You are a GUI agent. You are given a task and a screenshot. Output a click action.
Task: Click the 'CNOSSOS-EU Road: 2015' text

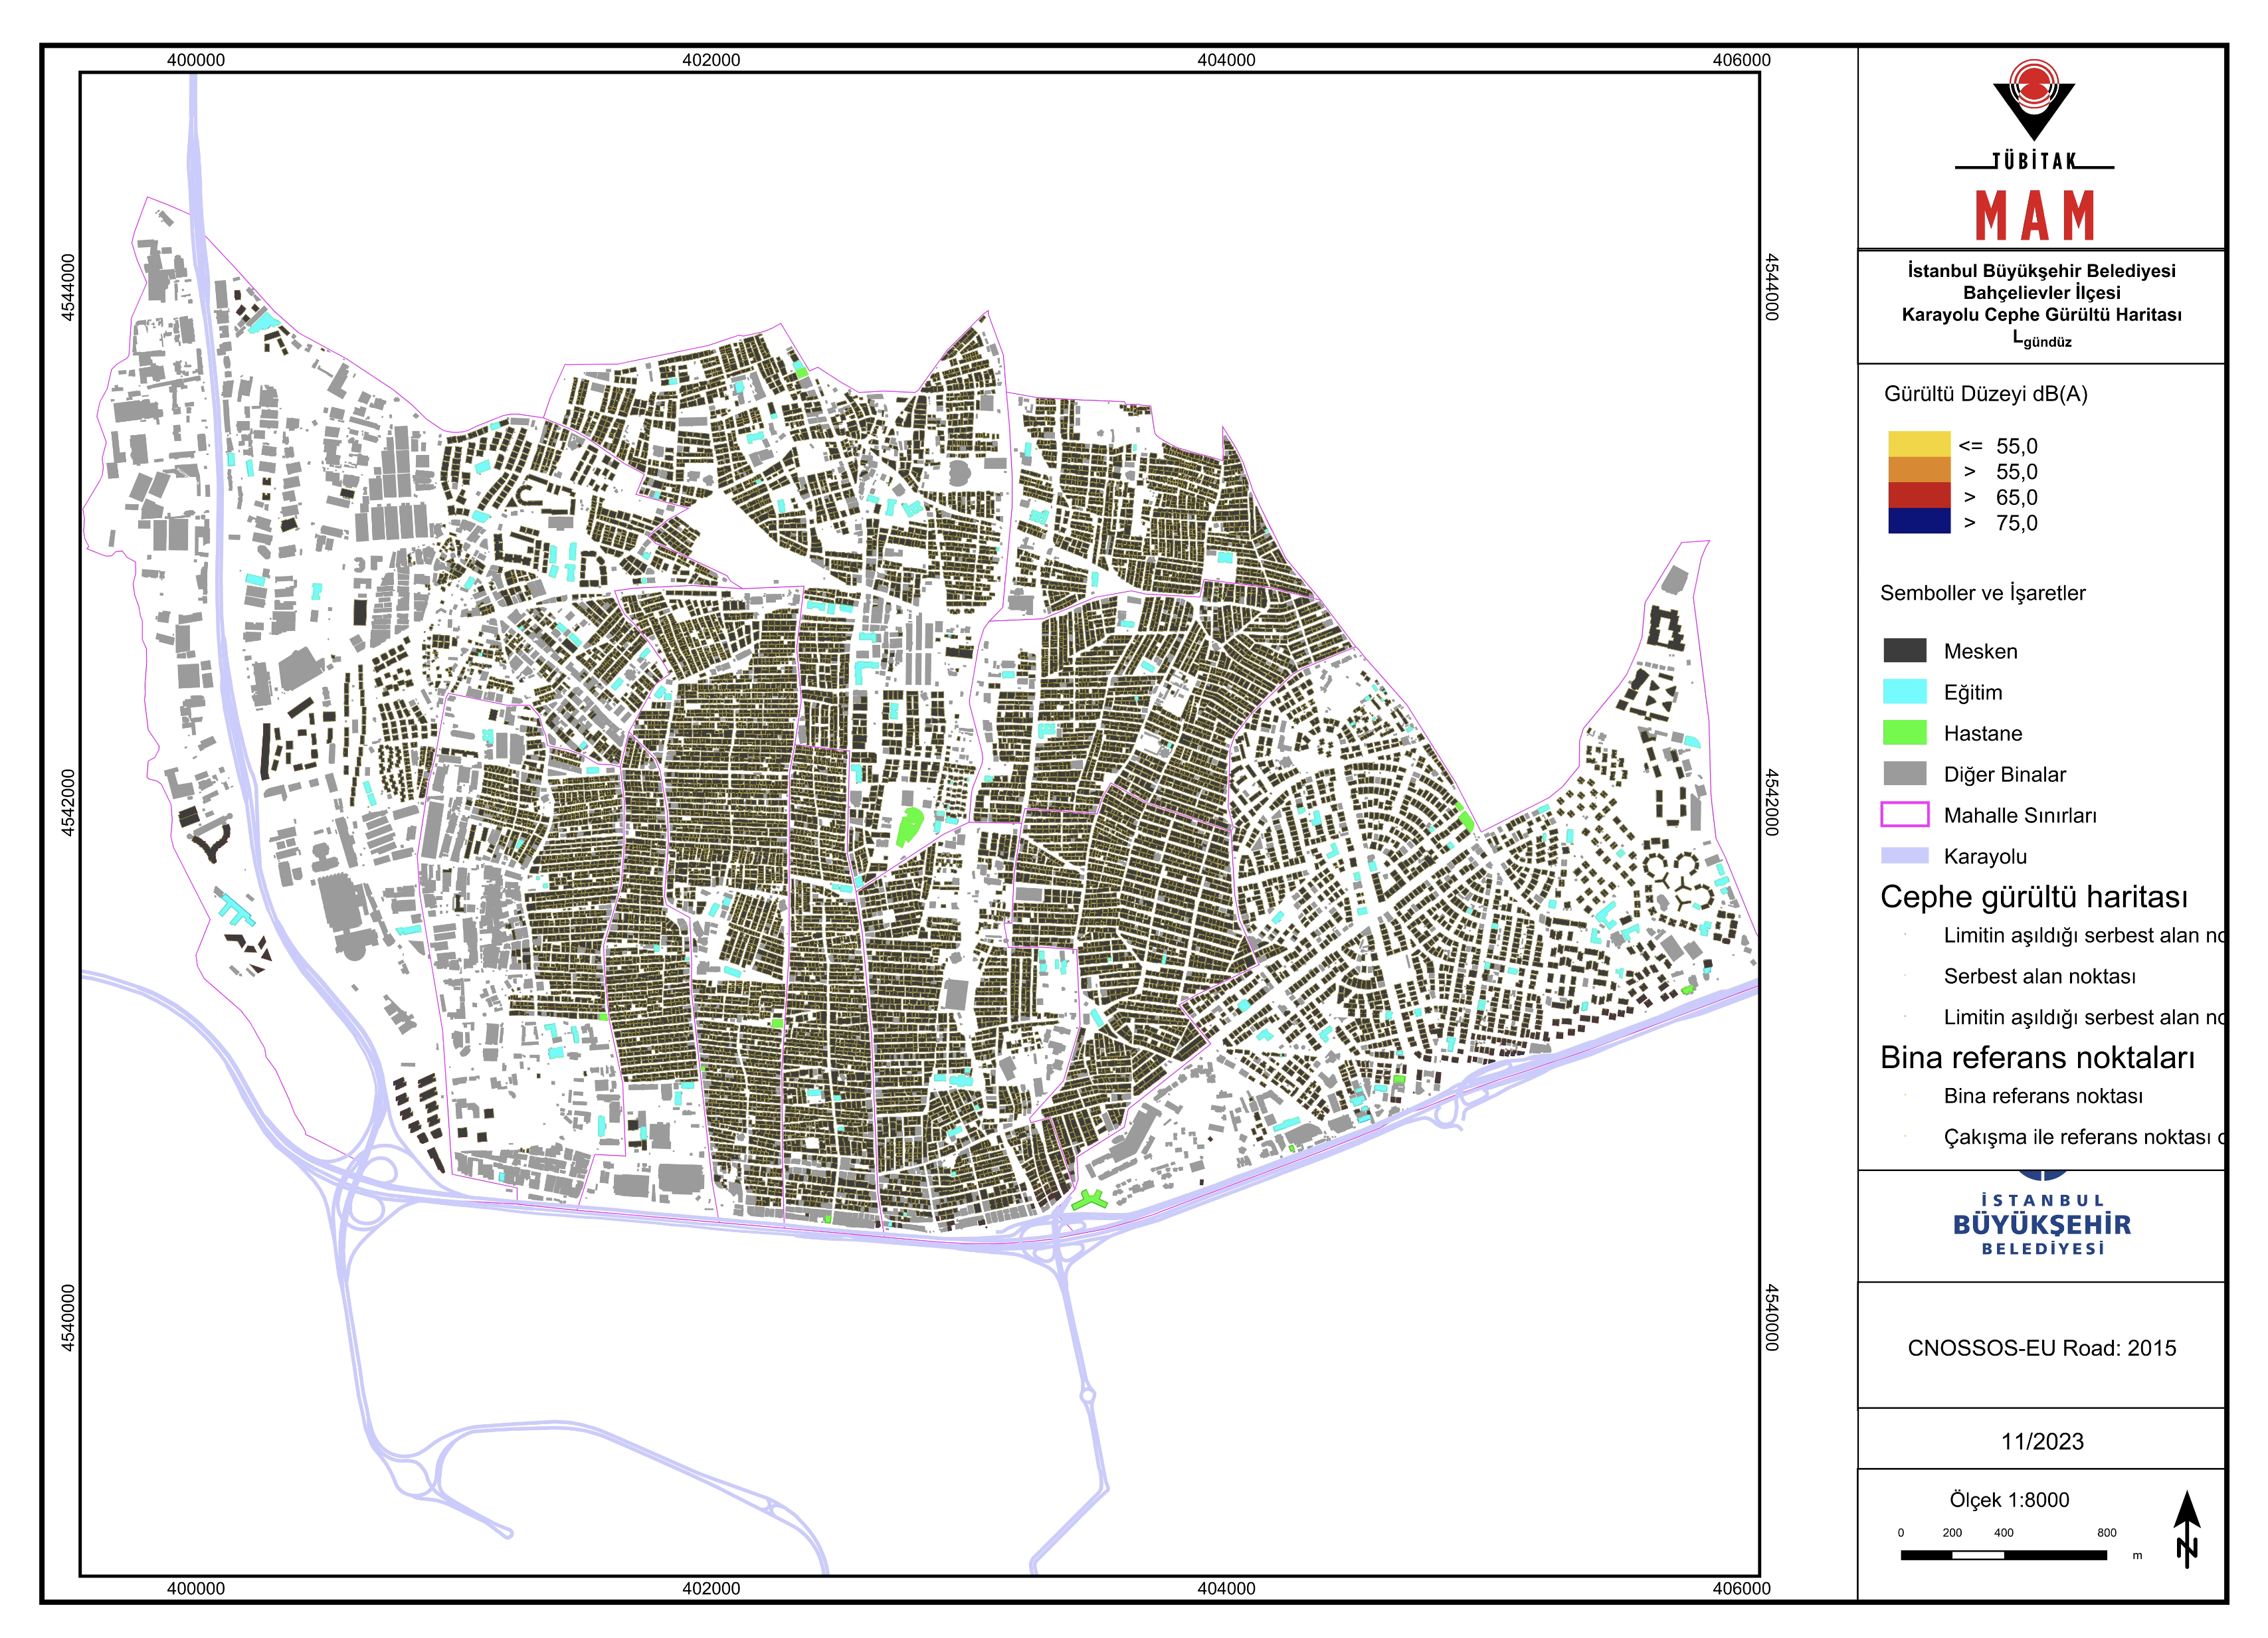[2042, 1349]
